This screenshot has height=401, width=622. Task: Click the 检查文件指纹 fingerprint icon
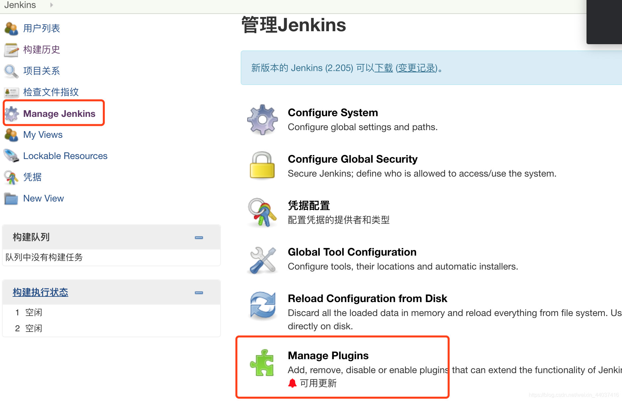[11, 92]
